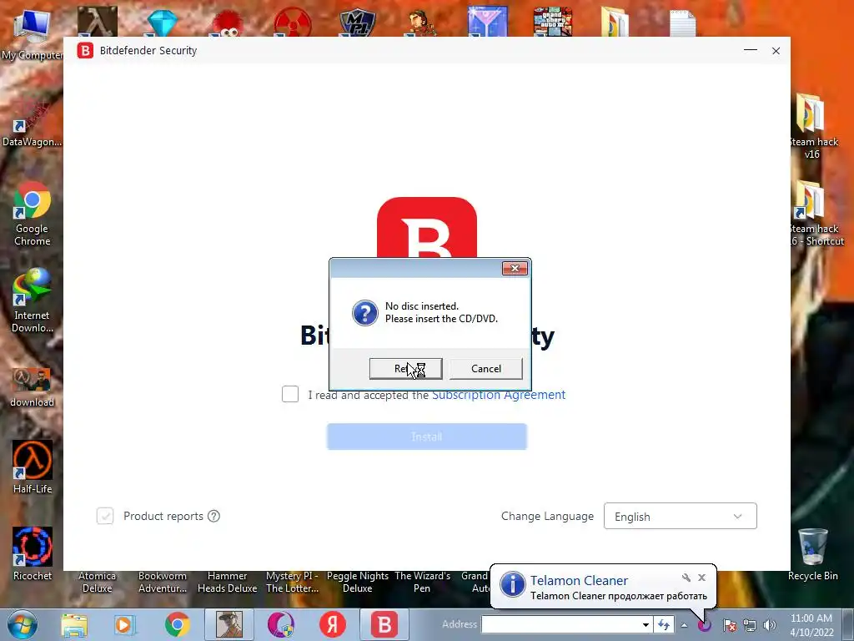Open Telamon Cleaner notification settings wrench

(686, 578)
